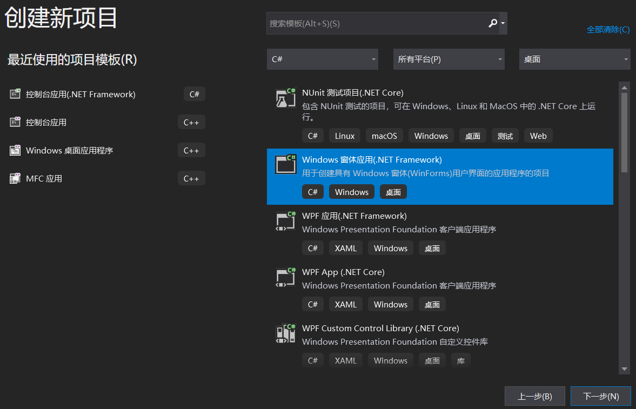Click the Linux tag under NUnit template
This screenshot has height=409, width=636.
tap(345, 136)
